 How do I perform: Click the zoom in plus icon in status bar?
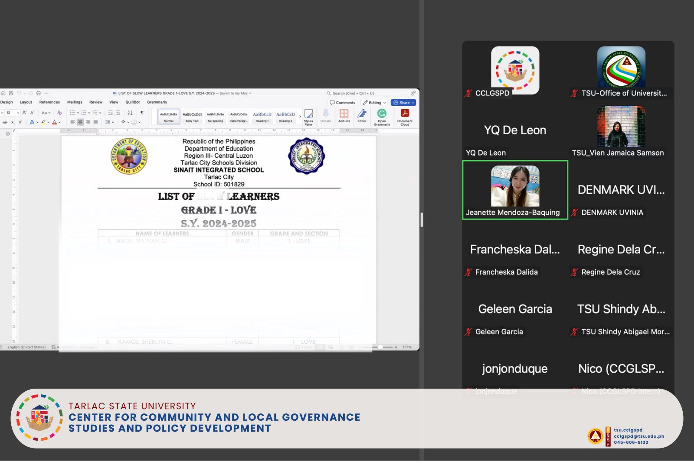tap(396, 347)
